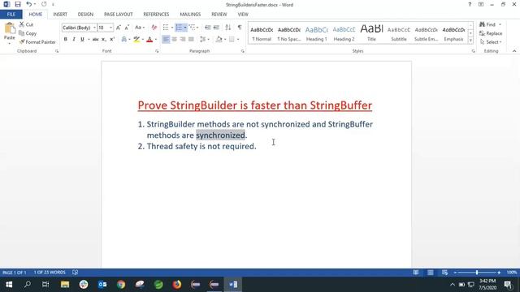Align text to the right
Image resolution: width=520 pixels, height=292 pixels.
(x=182, y=40)
